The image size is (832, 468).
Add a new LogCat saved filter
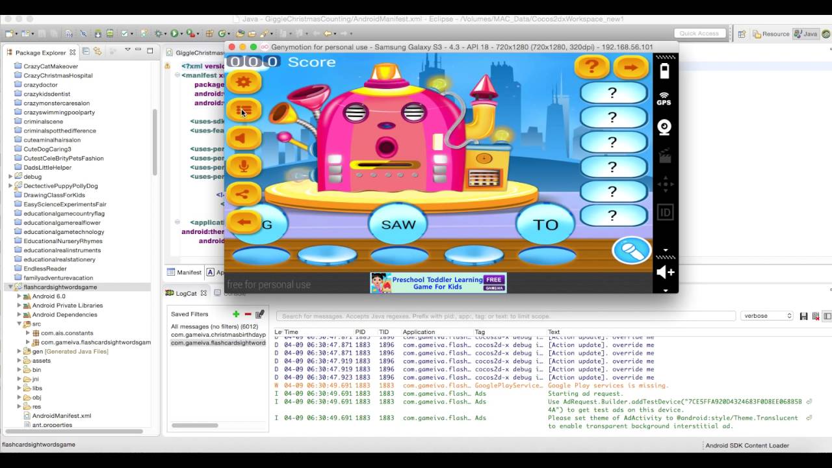[x=236, y=314]
